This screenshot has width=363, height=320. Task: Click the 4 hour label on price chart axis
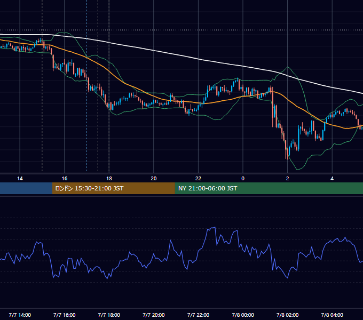click(x=332, y=179)
